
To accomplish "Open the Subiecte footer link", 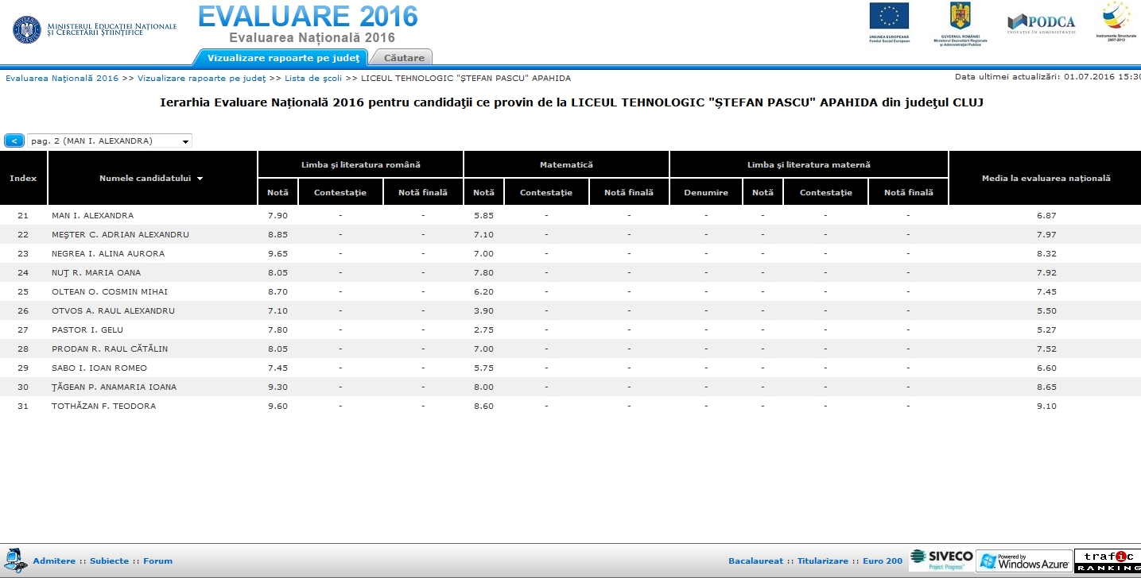I will click(x=109, y=561).
